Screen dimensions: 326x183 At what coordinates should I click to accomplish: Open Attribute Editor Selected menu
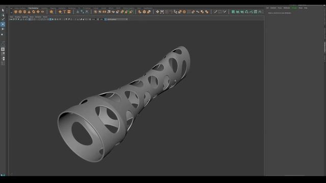click(273, 8)
